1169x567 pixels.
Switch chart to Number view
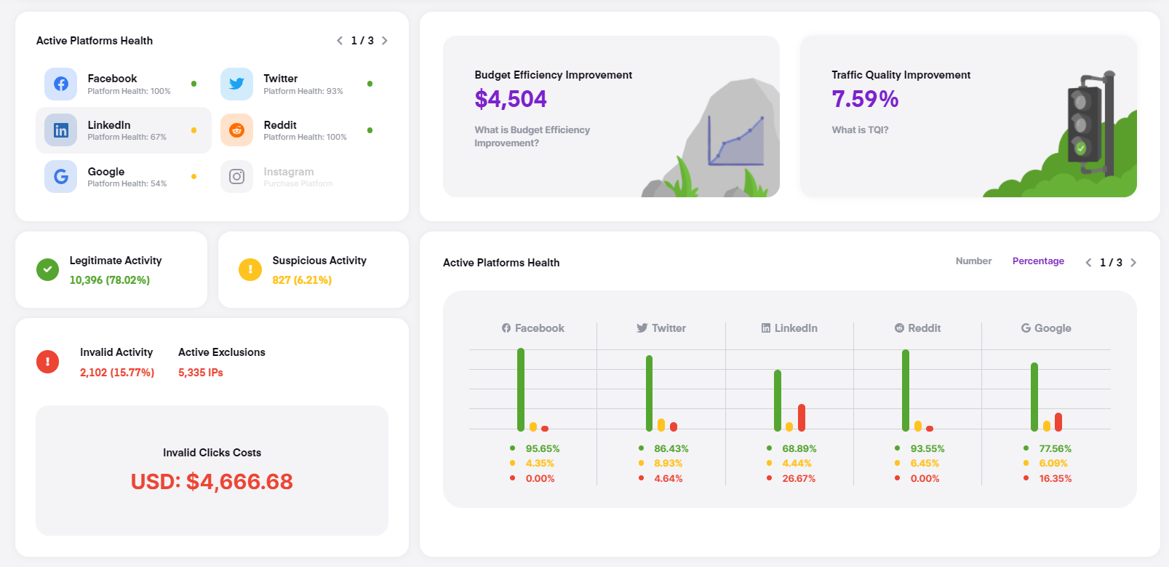tap(973, 261)
